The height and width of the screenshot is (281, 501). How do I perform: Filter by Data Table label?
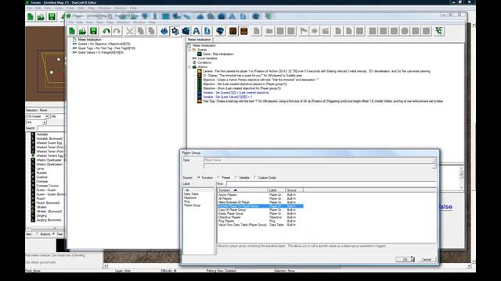point(191,194)
